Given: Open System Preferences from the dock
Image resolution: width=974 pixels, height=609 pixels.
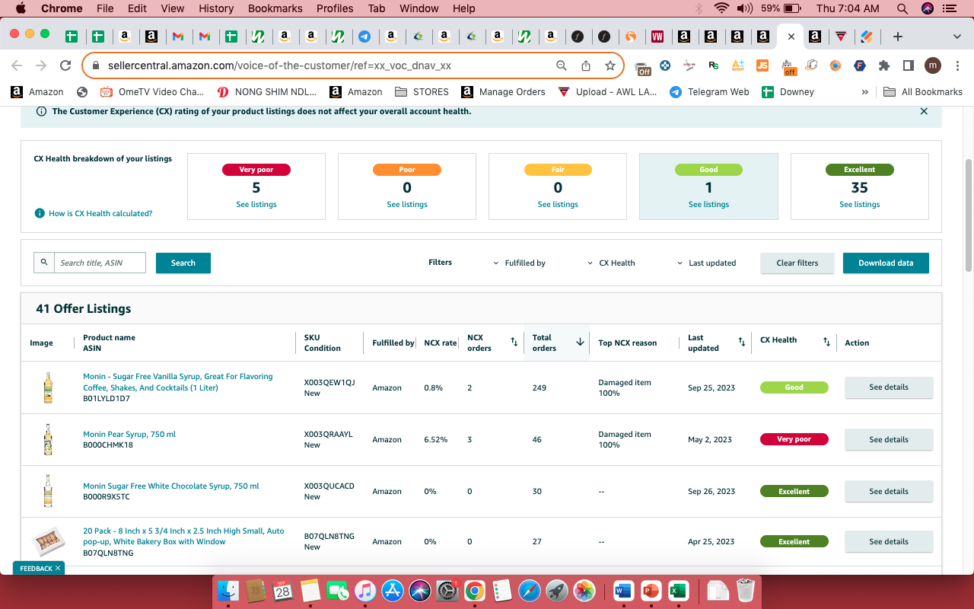Looking at the screenshot, I should tap(447, 590).
